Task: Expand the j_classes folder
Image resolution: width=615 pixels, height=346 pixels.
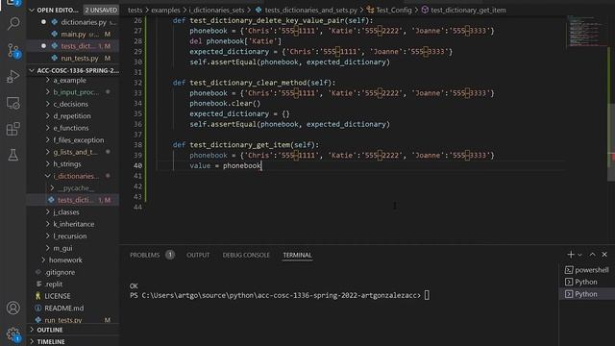Action: (73, 211)
